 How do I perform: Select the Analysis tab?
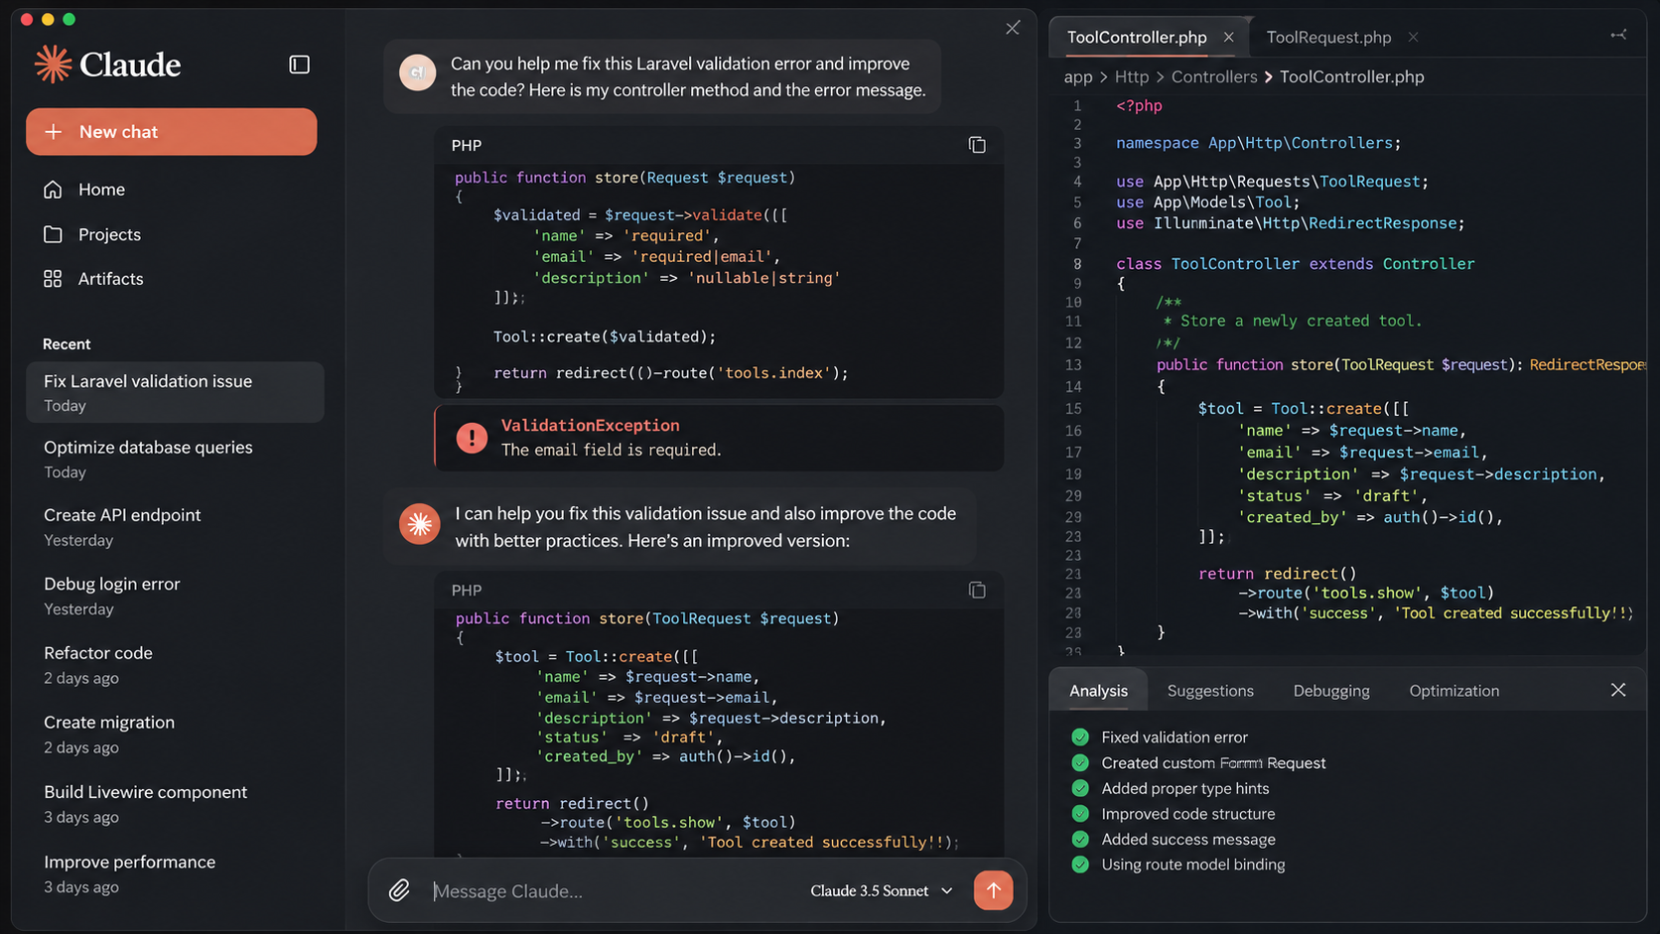[1098, 691]
